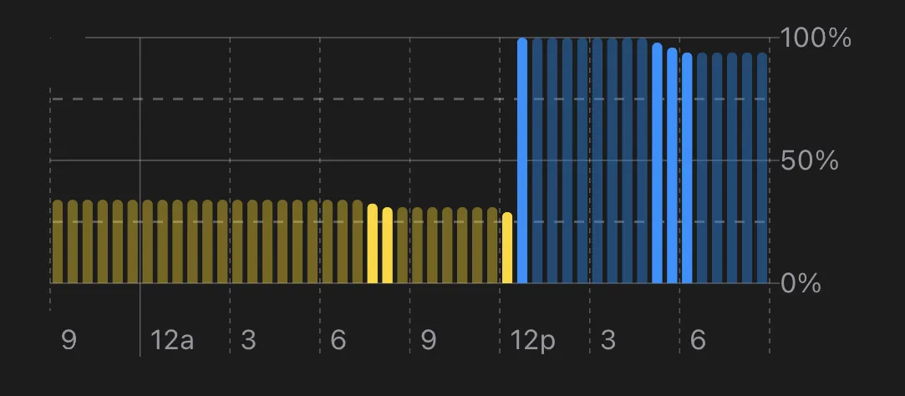905x396 pixels.
Task: Select the 3 label right after 12a
Action: coord(248,340)
